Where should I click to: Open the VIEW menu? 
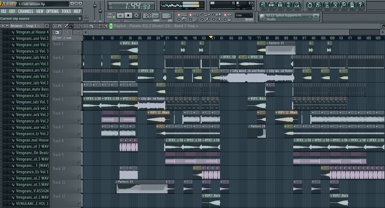[x=40, y=11]
